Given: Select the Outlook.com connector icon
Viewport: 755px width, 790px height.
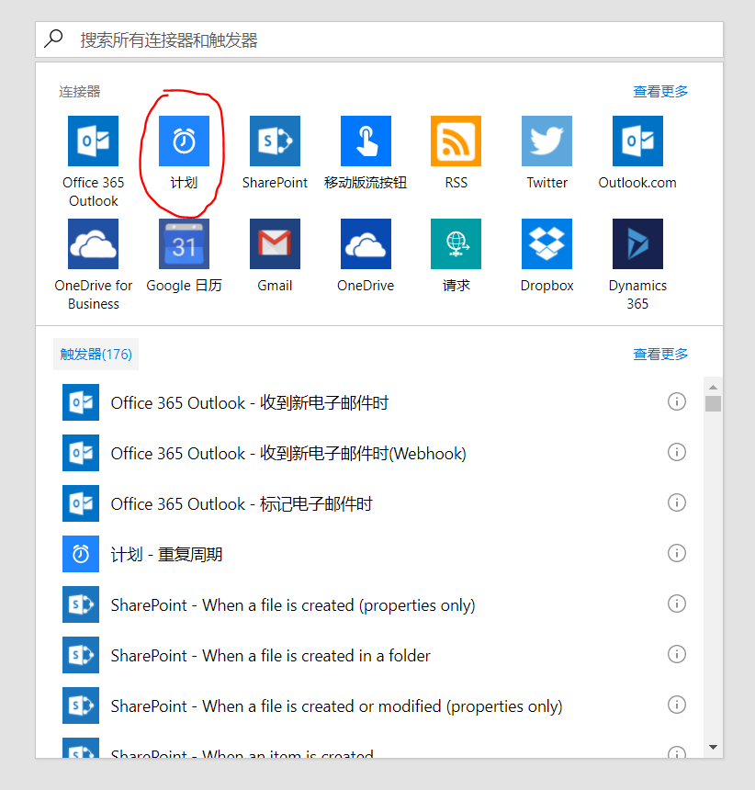Looking at the screenshot, I should [x=637, y=141].
